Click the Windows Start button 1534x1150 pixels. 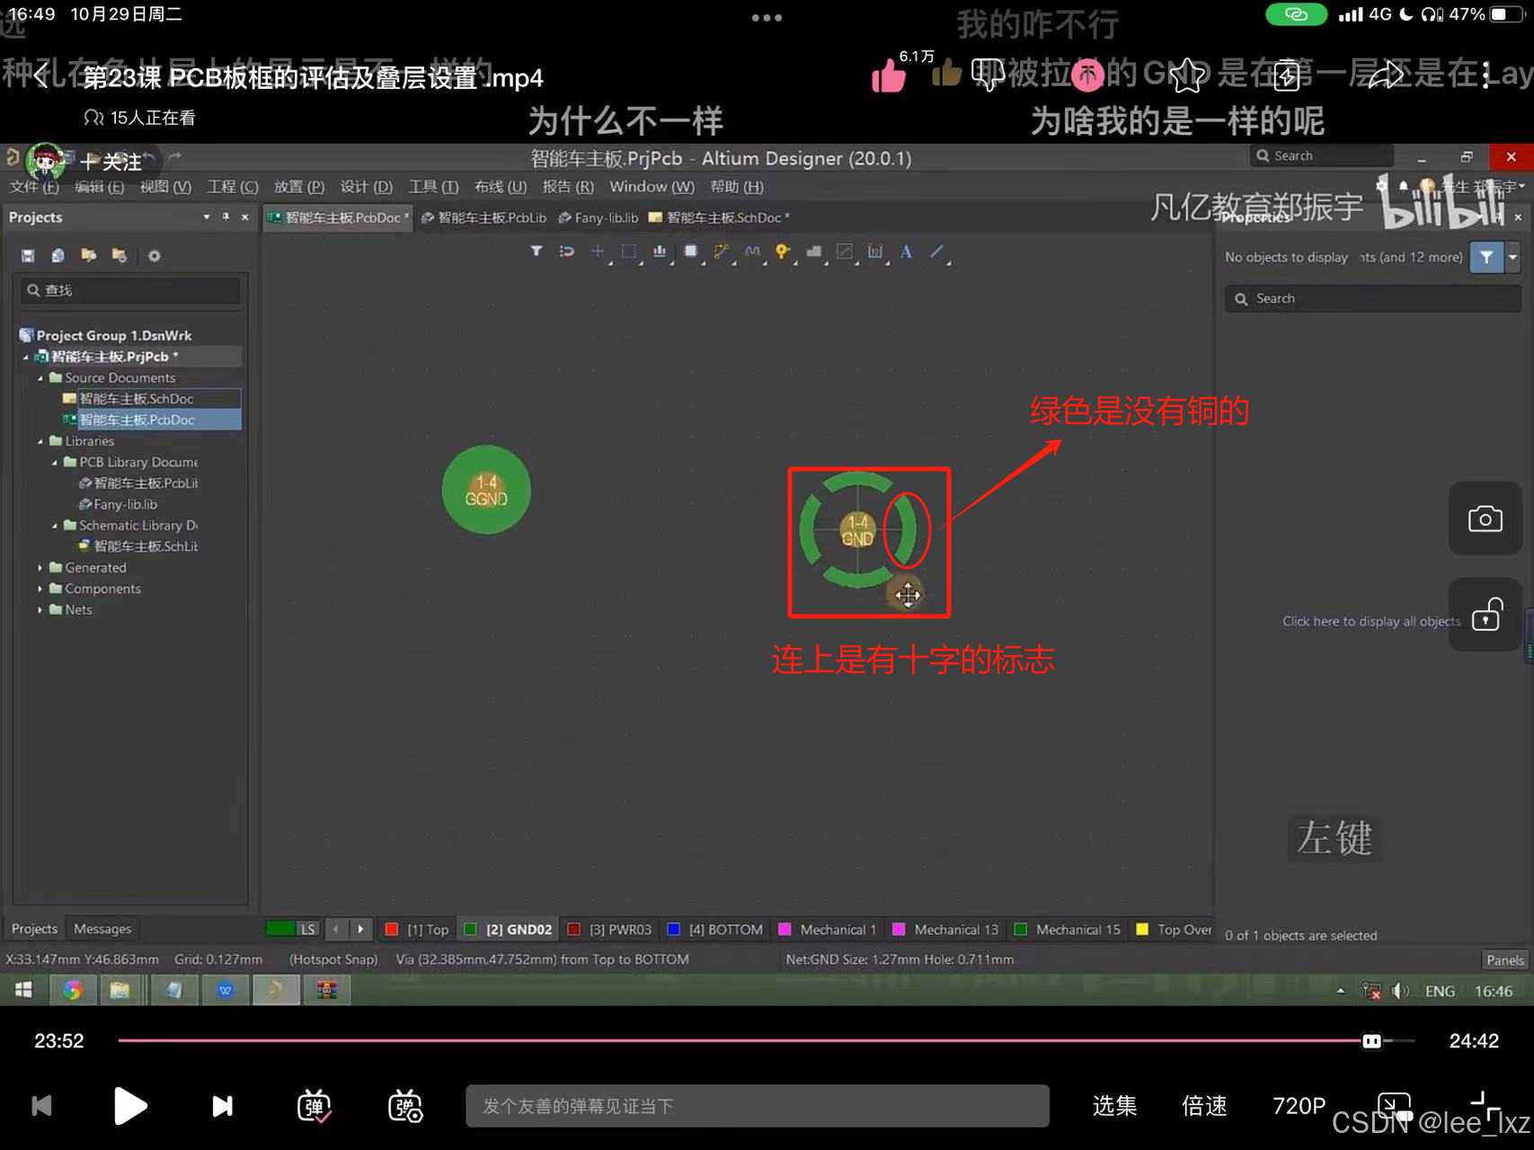pos(24,990)
